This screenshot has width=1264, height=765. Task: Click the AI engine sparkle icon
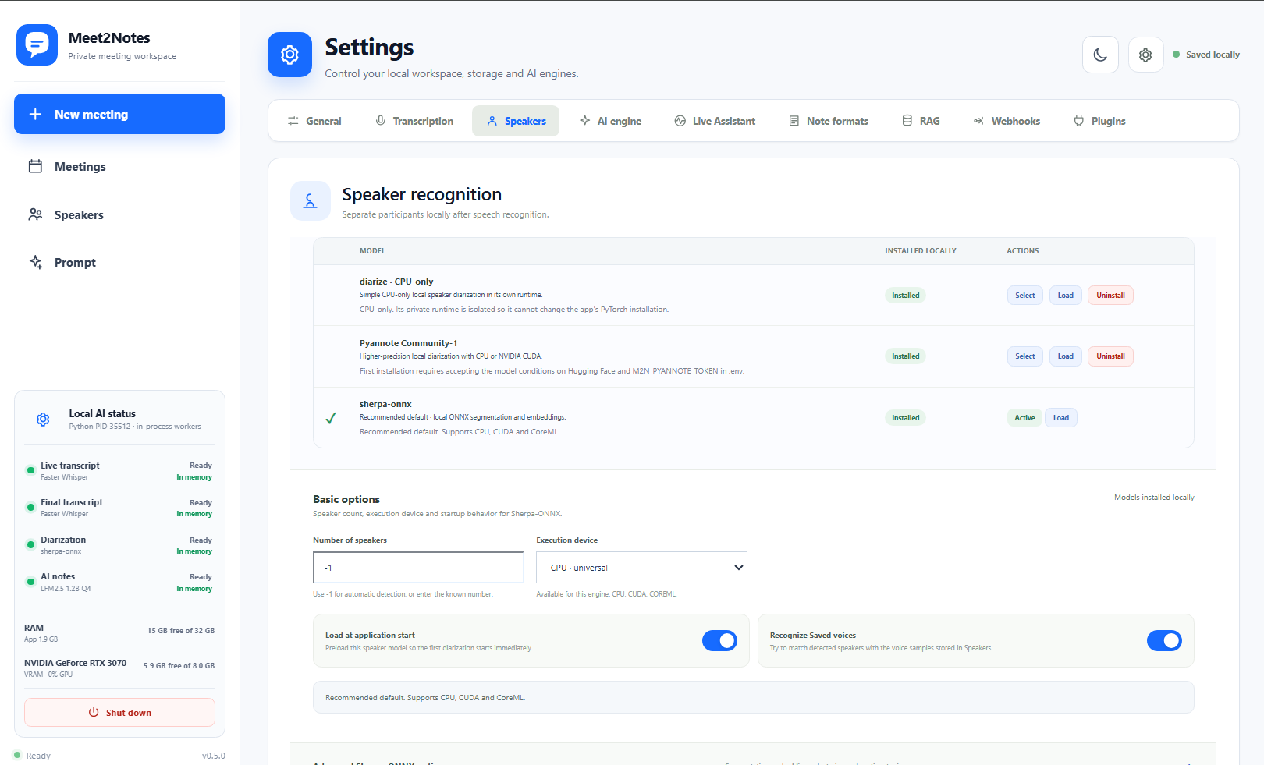point(584,121)
